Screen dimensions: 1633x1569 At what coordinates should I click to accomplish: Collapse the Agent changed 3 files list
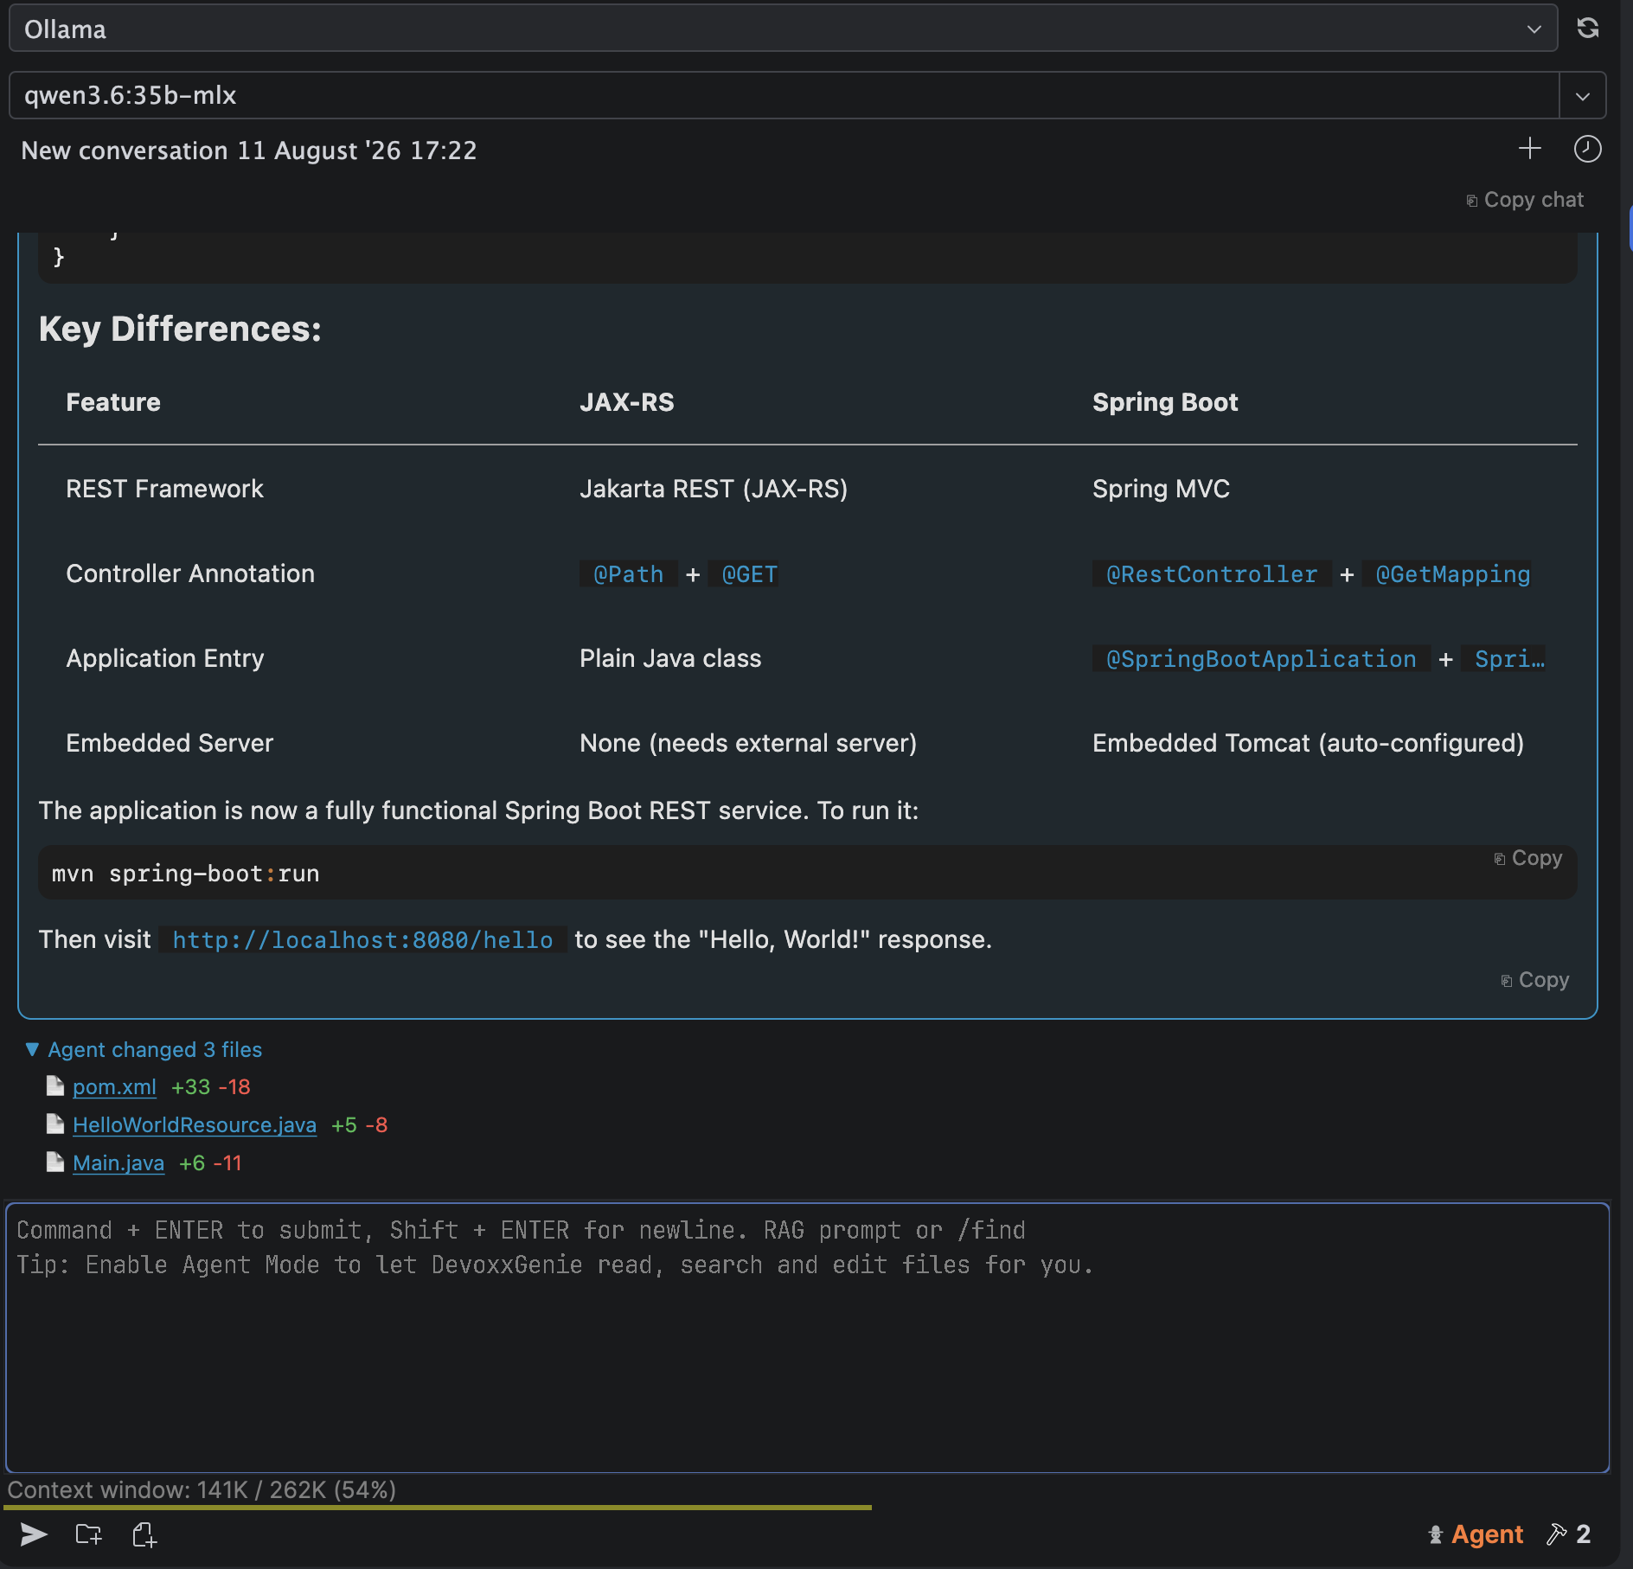click(x=144, y=1049)
